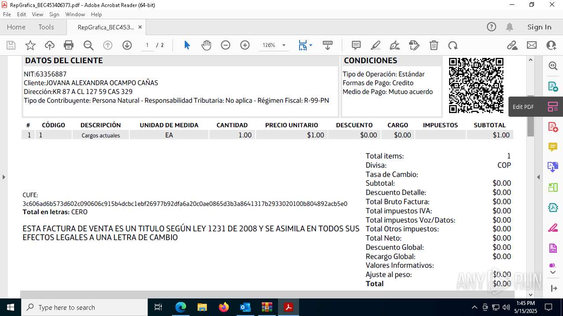Open Create PDF in right sidebar
Screen dimensions: 563x316
pos(553,127)
